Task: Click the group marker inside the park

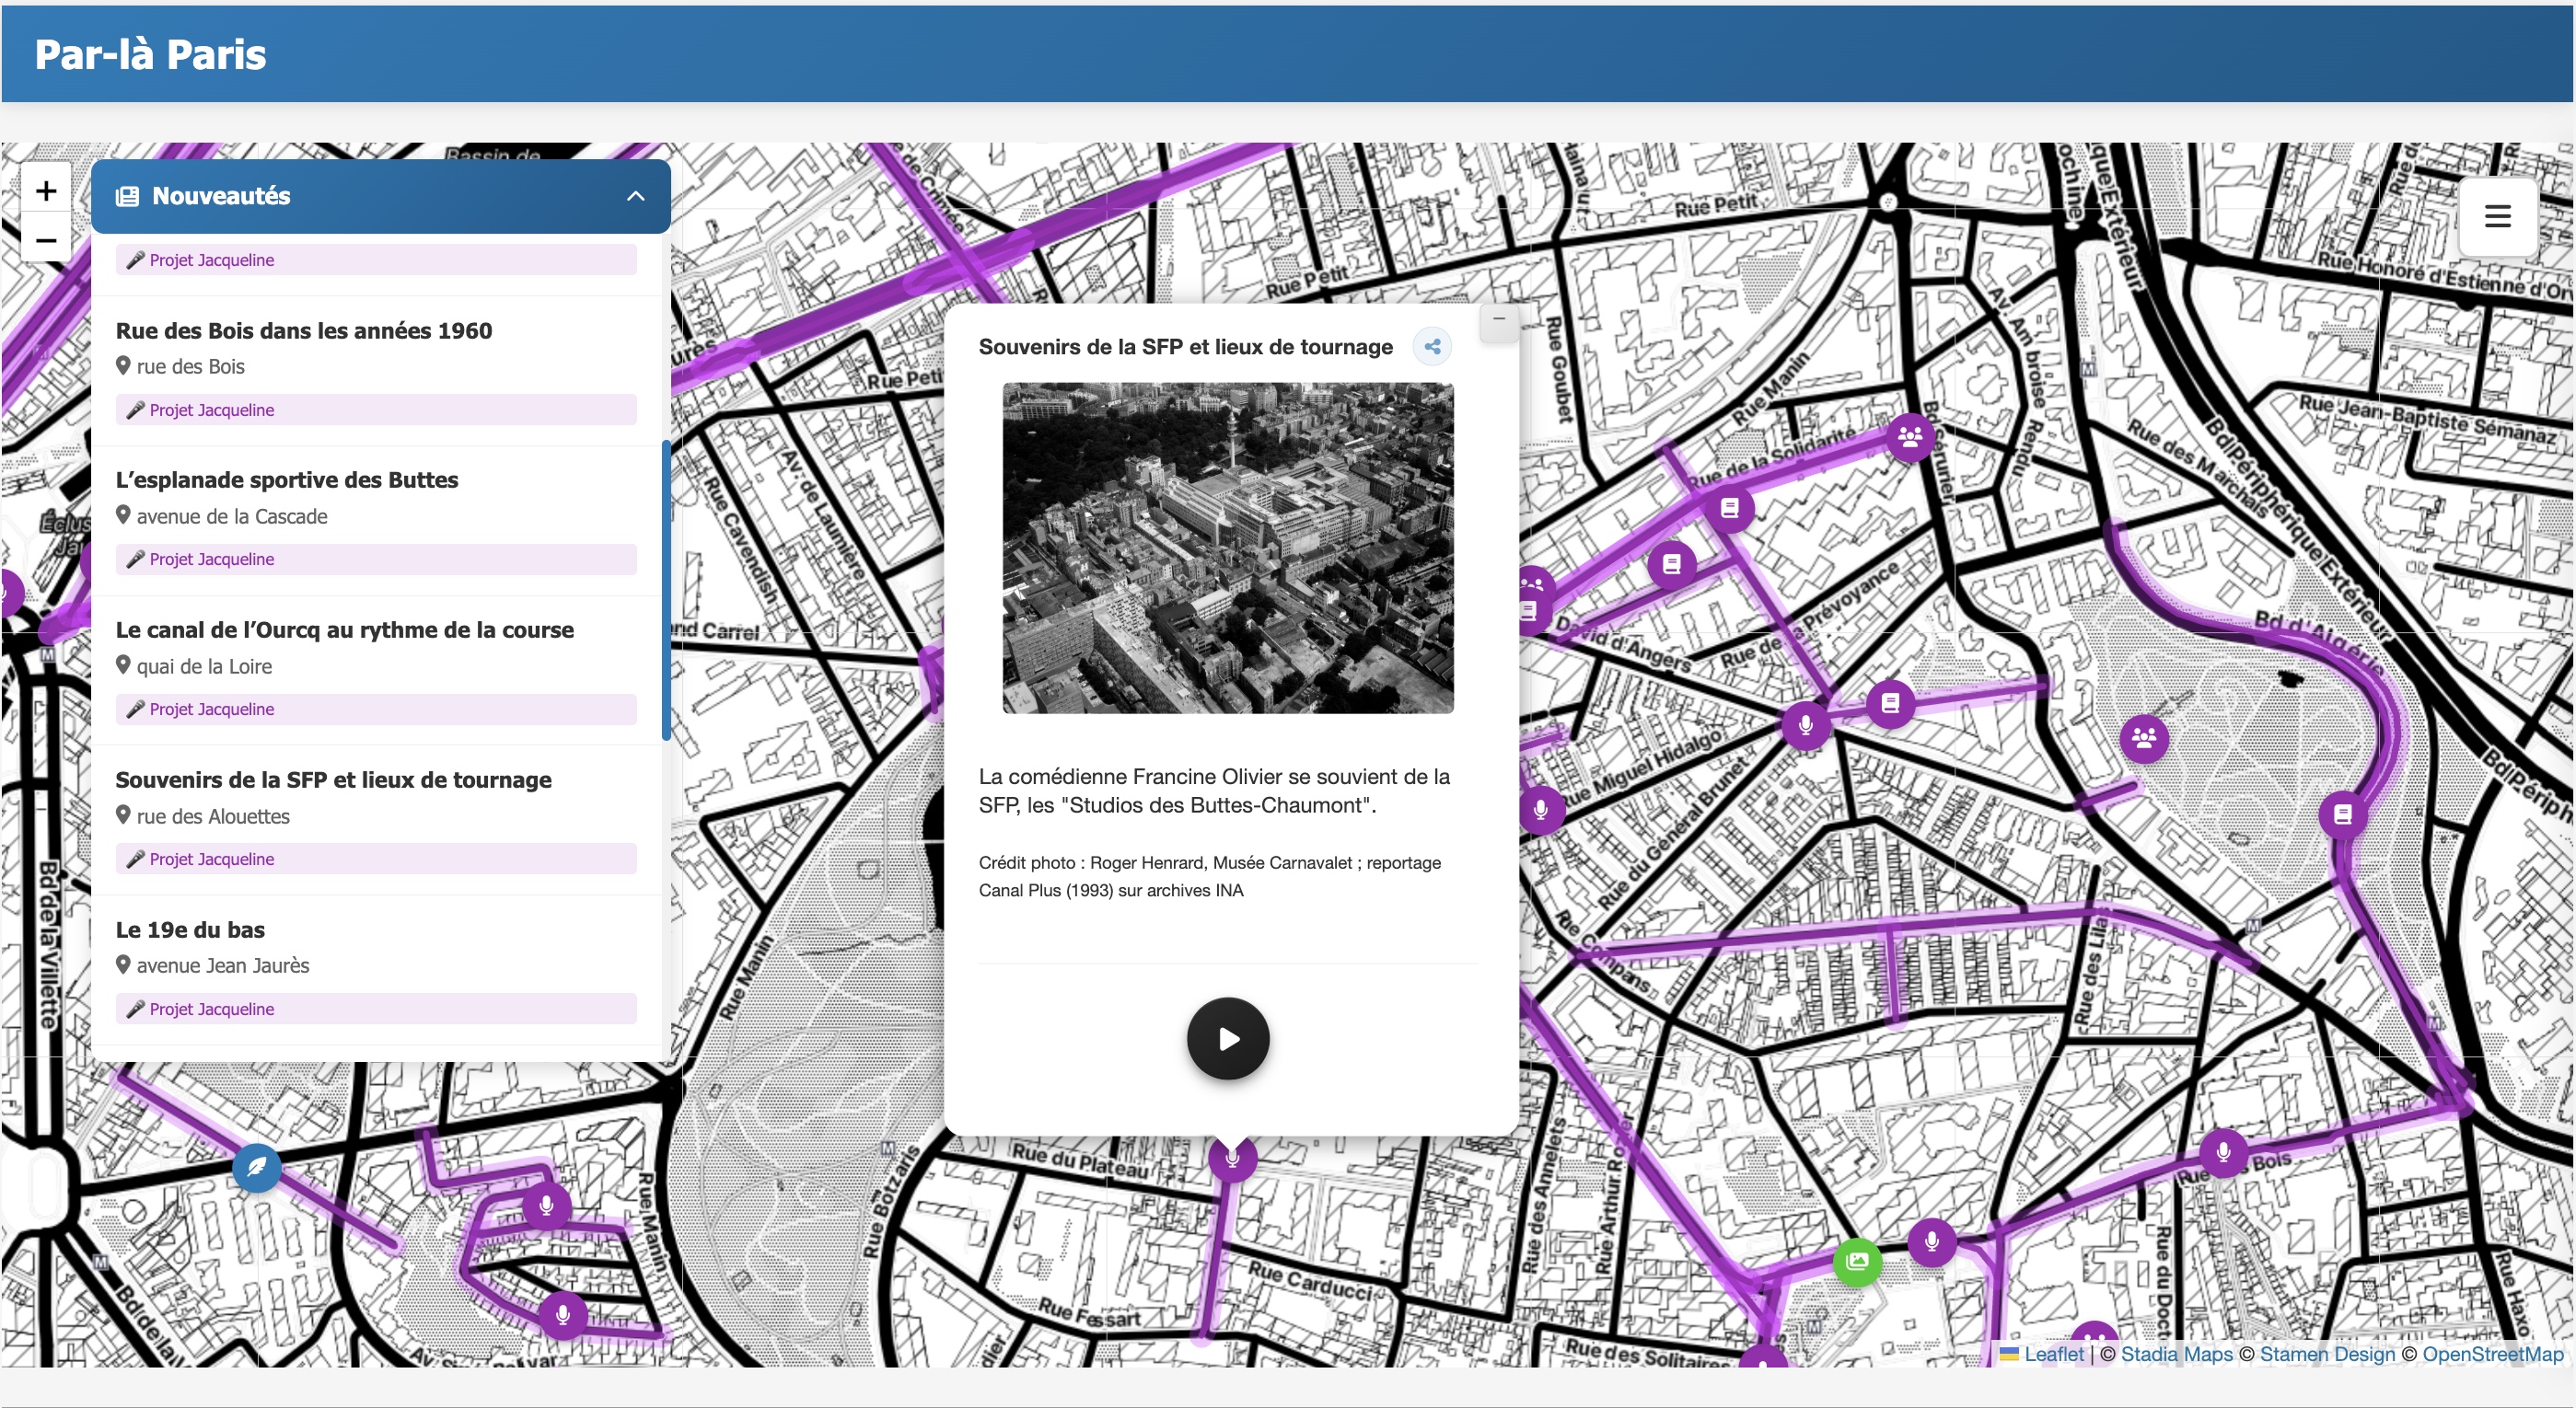Action: pos(2144,738)
